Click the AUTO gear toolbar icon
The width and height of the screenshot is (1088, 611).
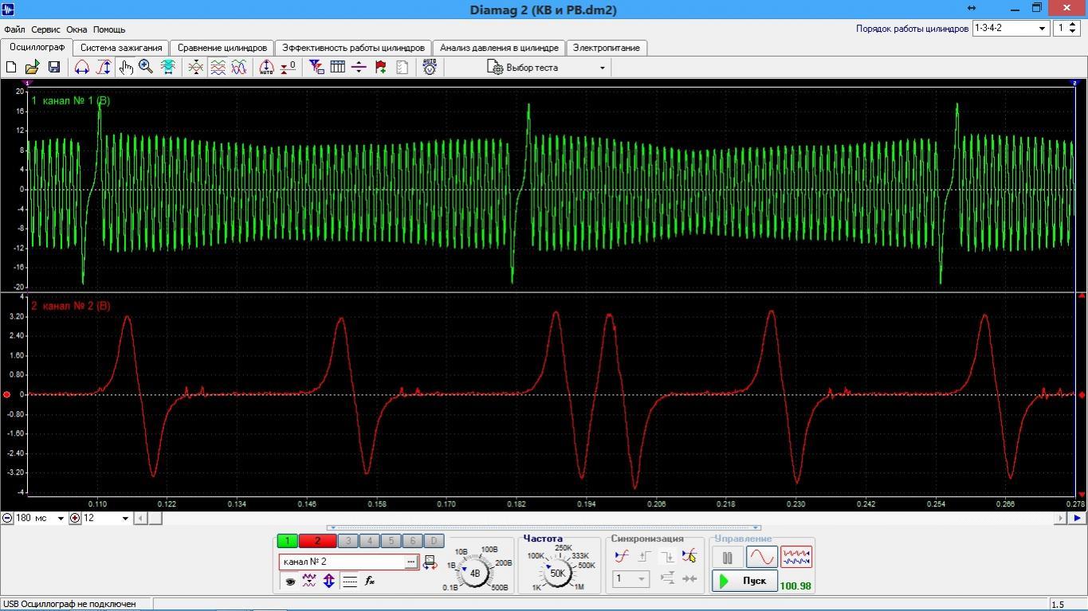[x=430, y=68]
